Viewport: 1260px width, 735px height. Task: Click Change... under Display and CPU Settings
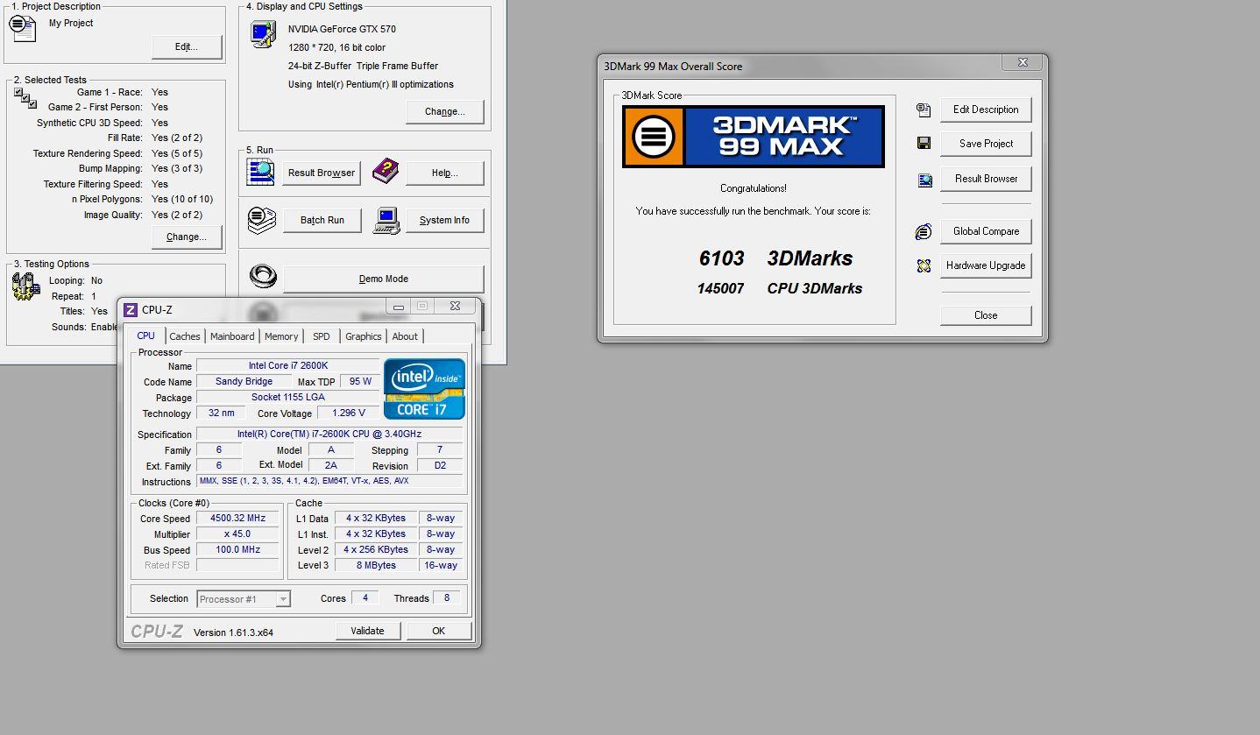click(445, 111)
